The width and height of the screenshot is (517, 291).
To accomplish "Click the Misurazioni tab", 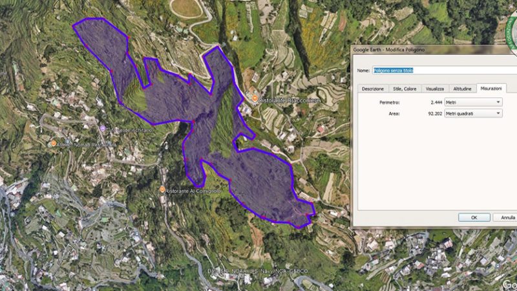I will pyautogui.click(x=492, y=89).
